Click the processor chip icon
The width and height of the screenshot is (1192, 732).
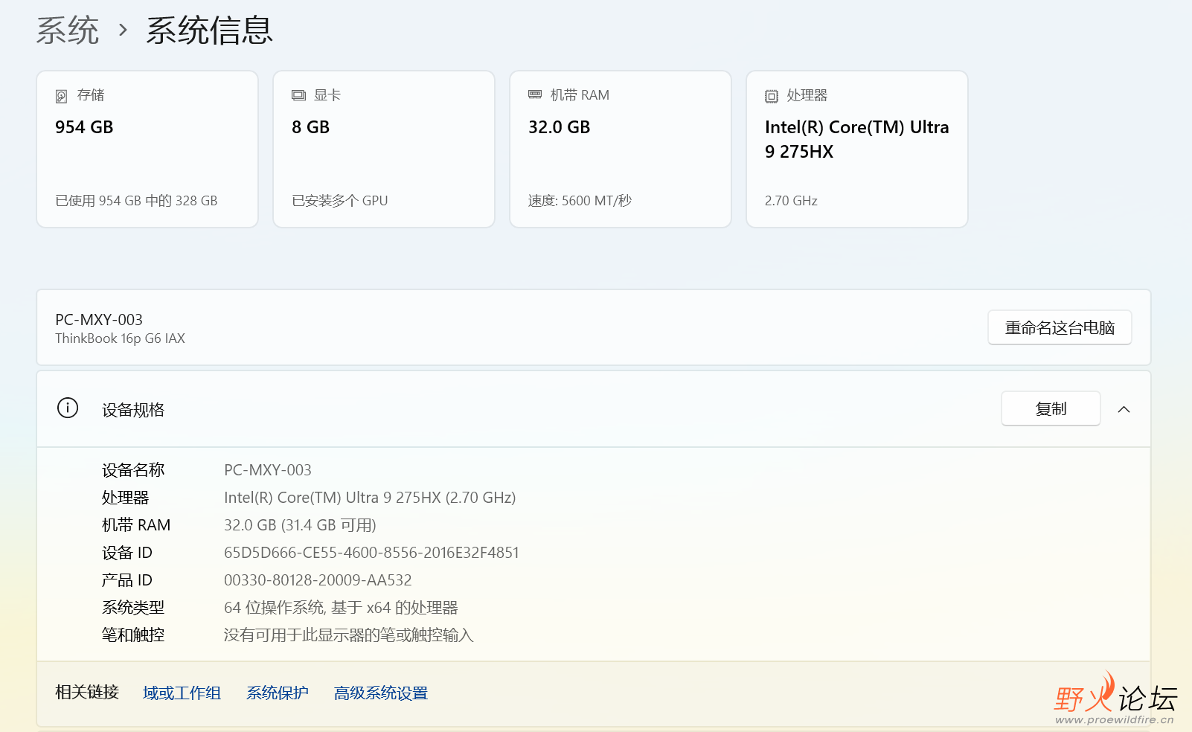(772, 96)
